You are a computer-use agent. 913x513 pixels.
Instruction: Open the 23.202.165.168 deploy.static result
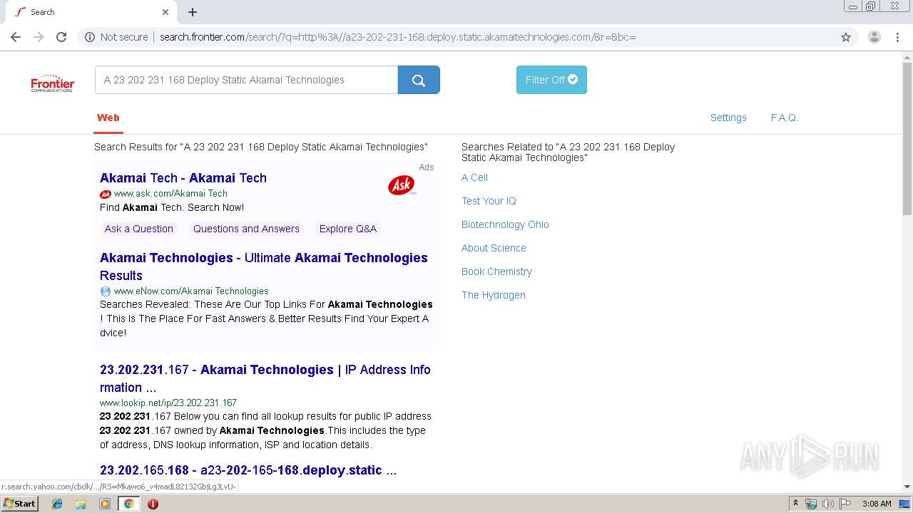pos(248,470)
